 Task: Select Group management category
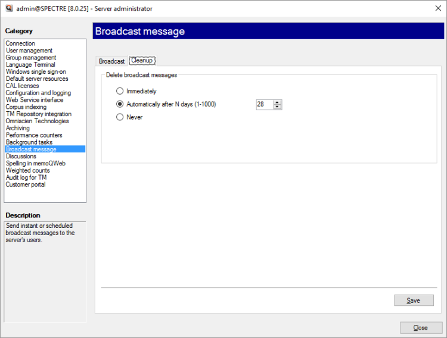tap(31, 58)
